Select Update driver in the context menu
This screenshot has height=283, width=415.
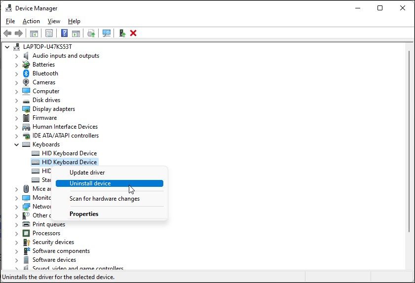(x=87, y=173)
